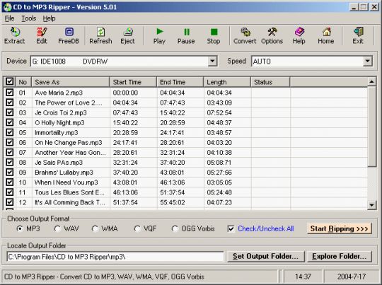The image size is (382, 285).
Task: Pause track playback
Action: click(x=186, y=36)
